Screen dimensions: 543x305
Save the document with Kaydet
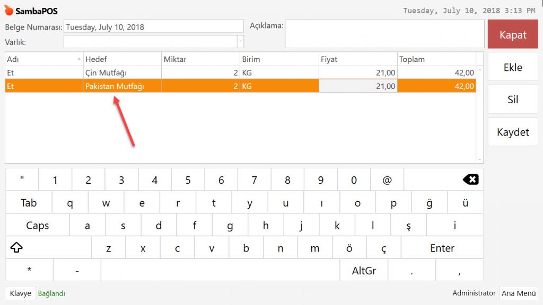[x=512, y=132]
